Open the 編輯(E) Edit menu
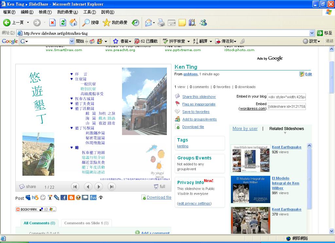335x243 pixels. (x=27, y=12)
